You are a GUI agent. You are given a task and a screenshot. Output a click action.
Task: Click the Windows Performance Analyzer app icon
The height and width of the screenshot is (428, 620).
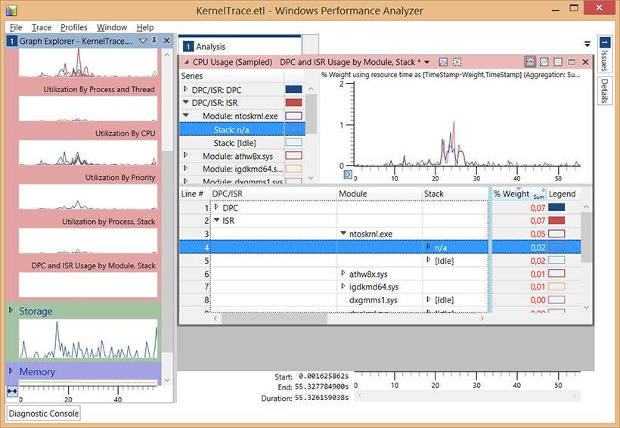click(11, 11)
